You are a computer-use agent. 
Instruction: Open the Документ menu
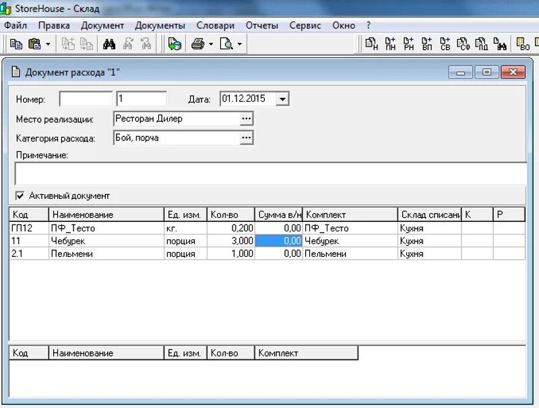click(x=102, y=26)
